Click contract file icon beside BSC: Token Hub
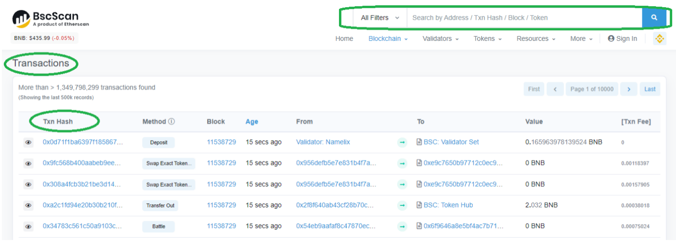The image size is (676, 241). point(419,205)
